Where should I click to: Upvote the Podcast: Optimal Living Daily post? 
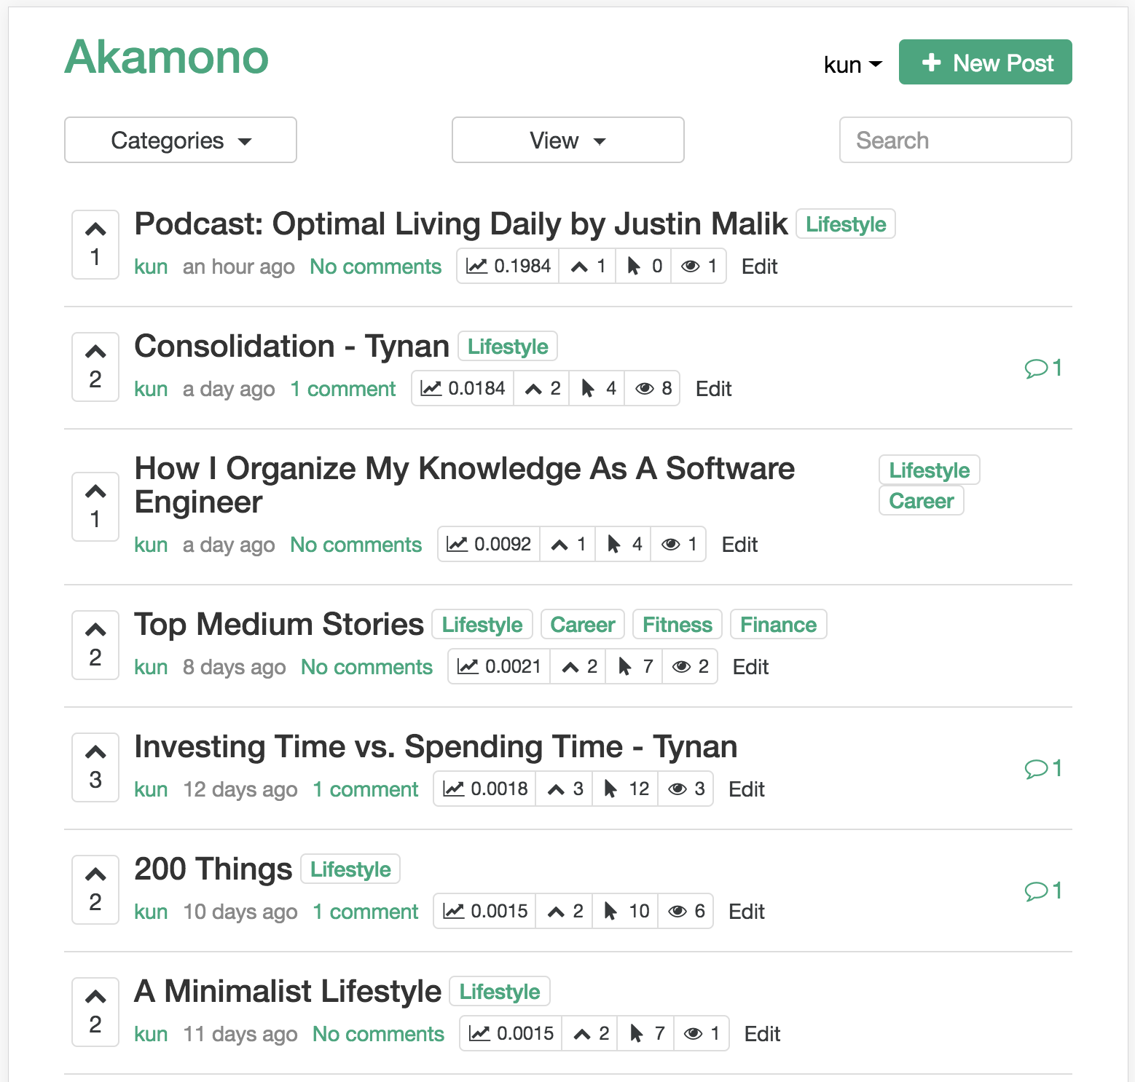click(95, 228)
